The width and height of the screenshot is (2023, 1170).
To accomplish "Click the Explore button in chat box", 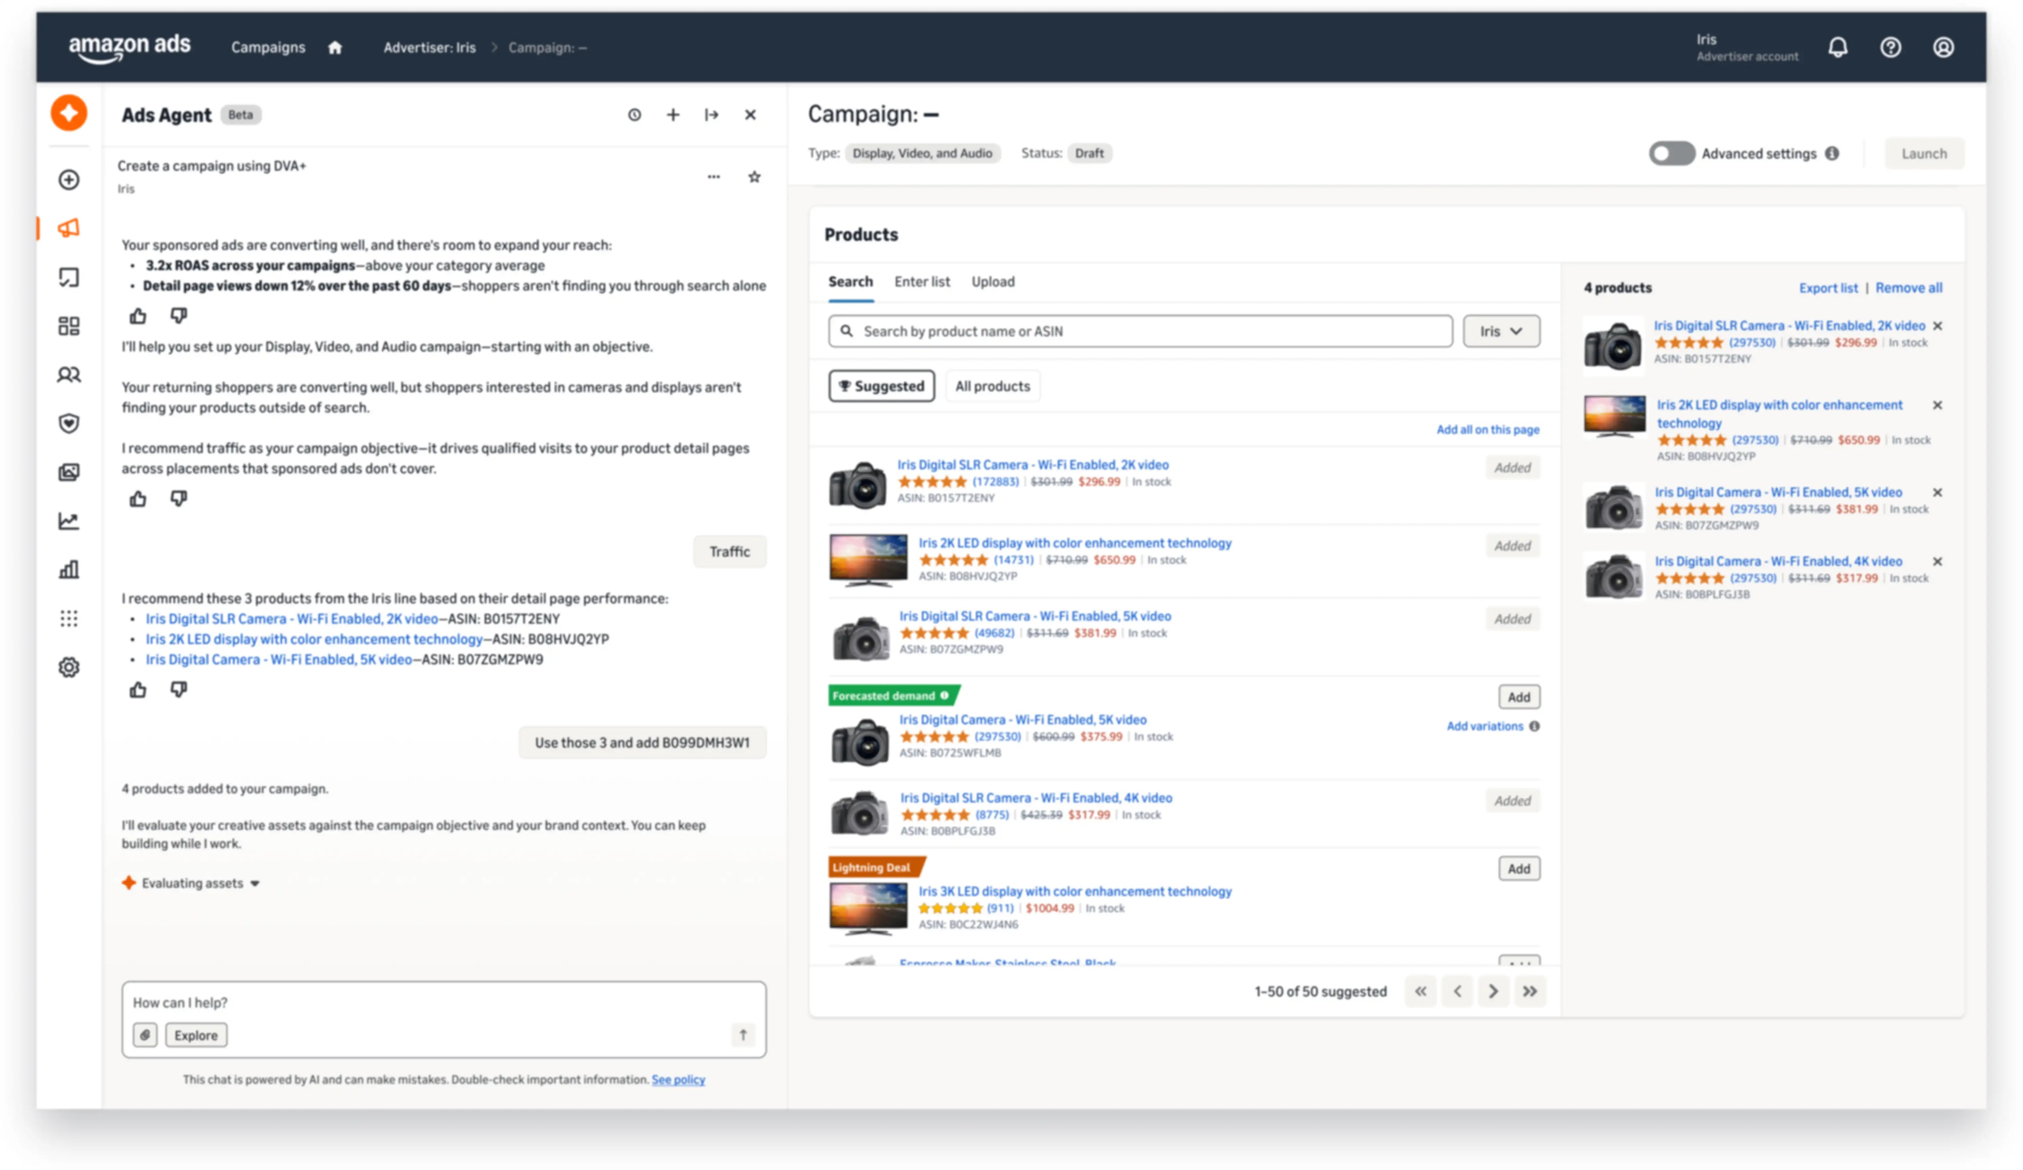I will click(196, 1035).
